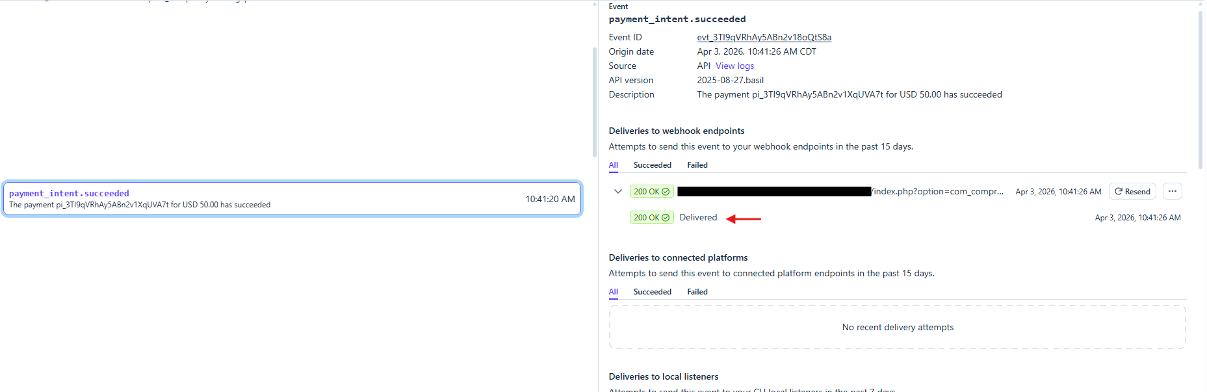Click the No recent delivery attempts box
This screenshot has height=392, width=1207.
[897, 327]
